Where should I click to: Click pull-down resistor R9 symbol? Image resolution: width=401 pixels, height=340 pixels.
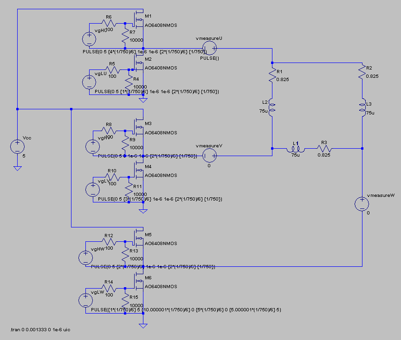pos(125,143)
